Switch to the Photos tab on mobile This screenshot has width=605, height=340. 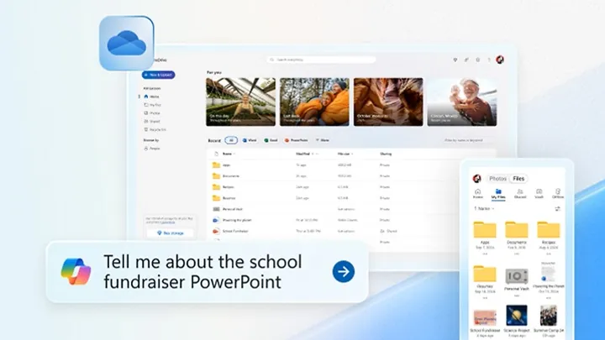(x=498, y=178)
